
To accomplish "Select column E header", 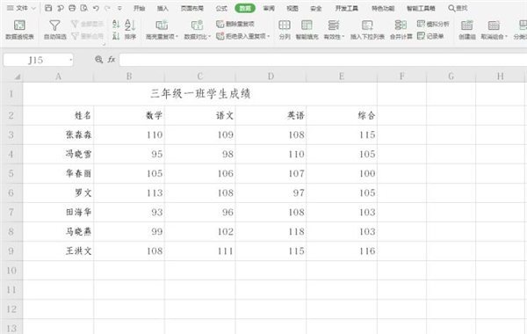I will pos(342,76).
